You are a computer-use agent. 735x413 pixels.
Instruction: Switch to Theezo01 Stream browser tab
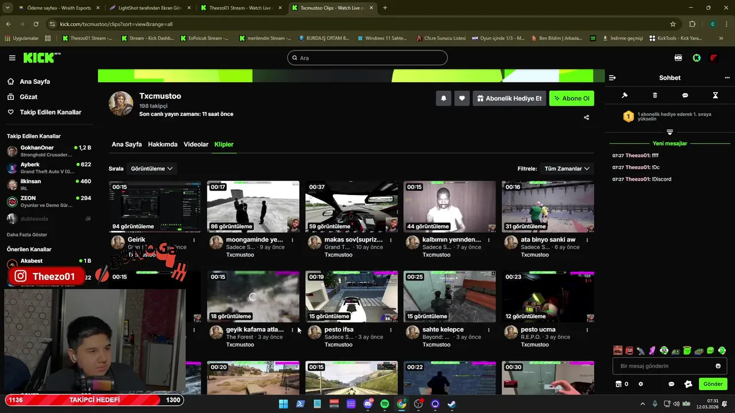point(240,8)
